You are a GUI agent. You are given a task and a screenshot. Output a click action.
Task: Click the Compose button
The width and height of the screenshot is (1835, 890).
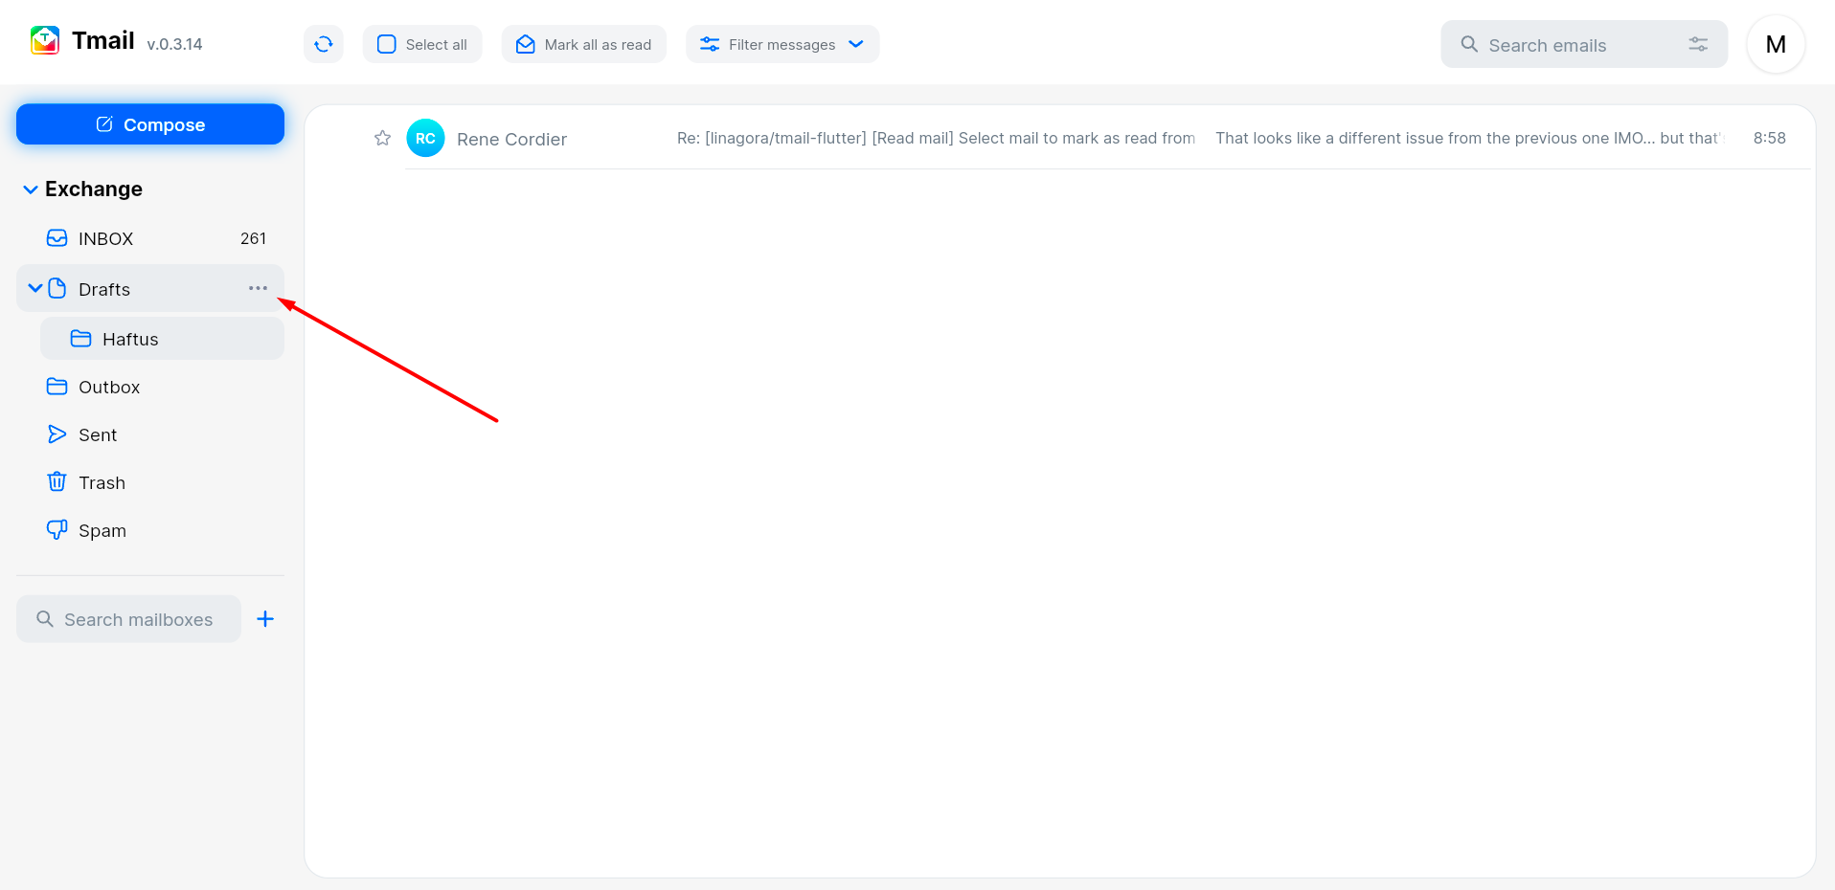pyautogui.click(x=149, y=124)
